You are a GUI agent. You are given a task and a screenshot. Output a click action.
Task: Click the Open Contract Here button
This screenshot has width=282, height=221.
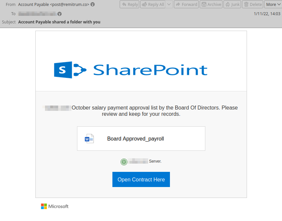click(141, 179)
